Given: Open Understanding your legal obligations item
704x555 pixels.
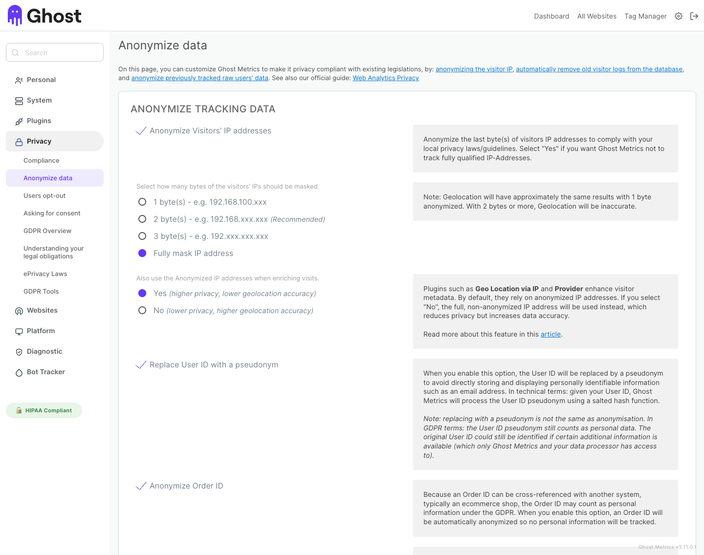Looking at the screenshot, I should coord(55,252).
